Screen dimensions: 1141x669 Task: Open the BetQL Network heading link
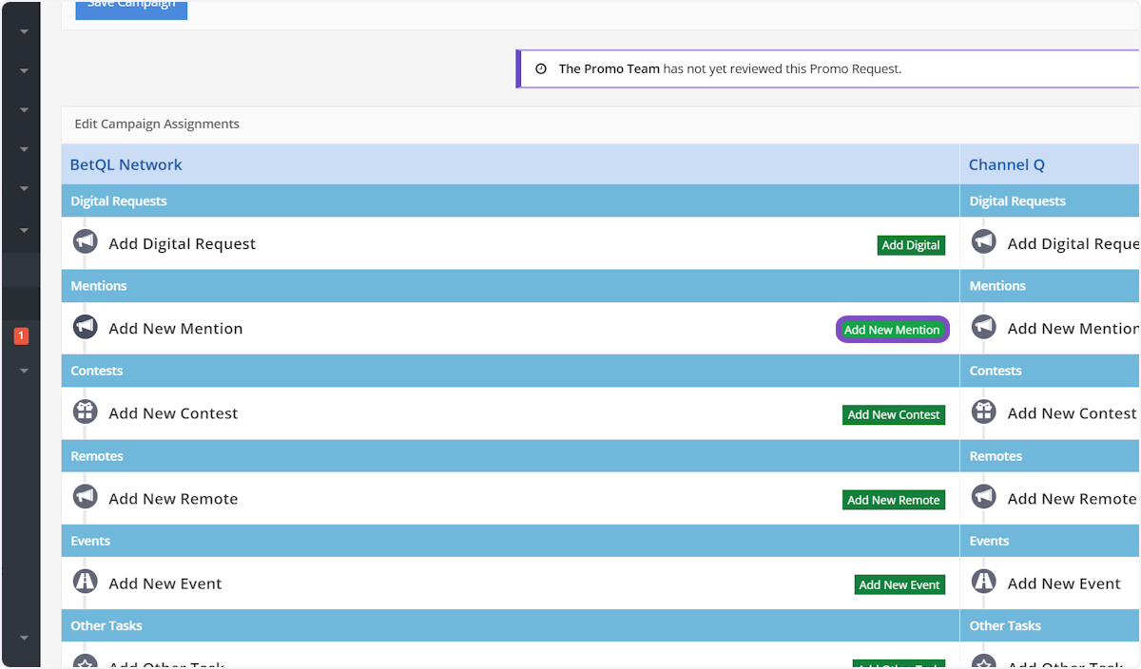[126, 164]
